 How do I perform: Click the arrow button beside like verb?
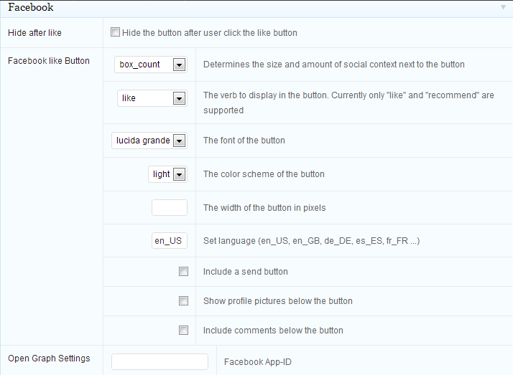[179, 98]
